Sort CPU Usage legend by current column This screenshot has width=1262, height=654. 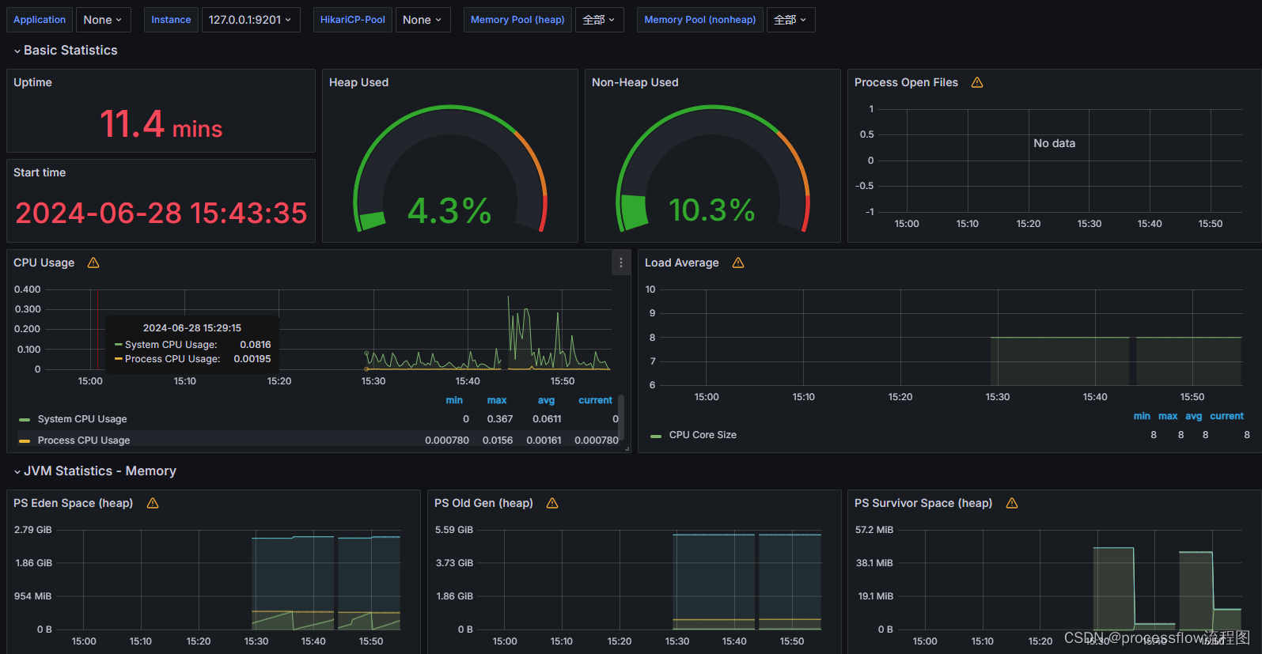click(595, 400)
